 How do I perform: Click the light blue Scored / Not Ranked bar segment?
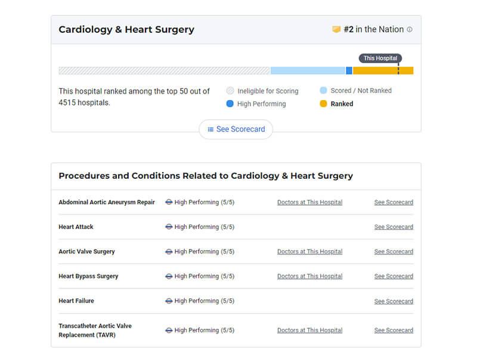[x=308, y=70]
